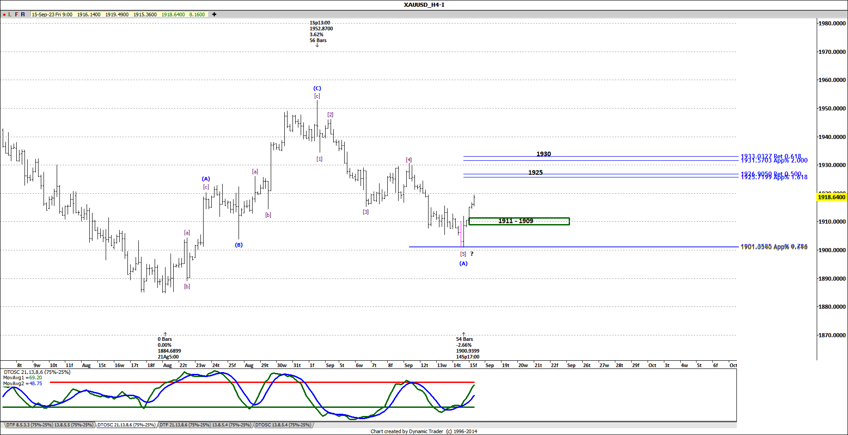This screenshot has width=848, height=435.
Task: Click the MovAvg1 = 69.20 legend text
Action: pos(22,378)
